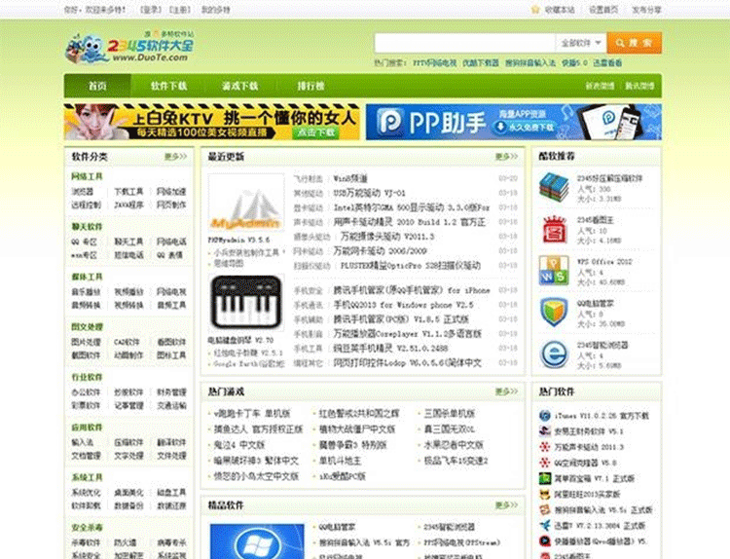The width and height of the screenshot is (730, 559).
Task: Click the search text input field
Action: (x=464, y=43)
